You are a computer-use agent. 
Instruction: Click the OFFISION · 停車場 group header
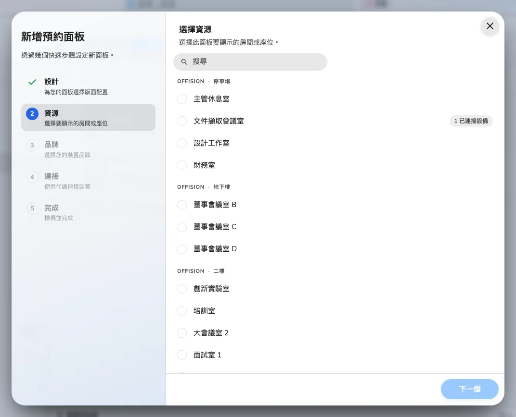coord(204,81)
